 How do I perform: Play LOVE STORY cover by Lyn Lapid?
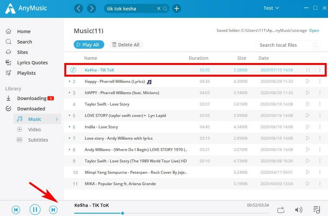308,115
